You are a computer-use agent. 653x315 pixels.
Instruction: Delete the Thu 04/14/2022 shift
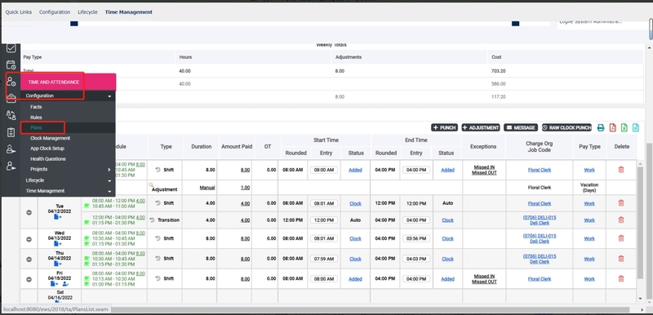tap(621, 259)
